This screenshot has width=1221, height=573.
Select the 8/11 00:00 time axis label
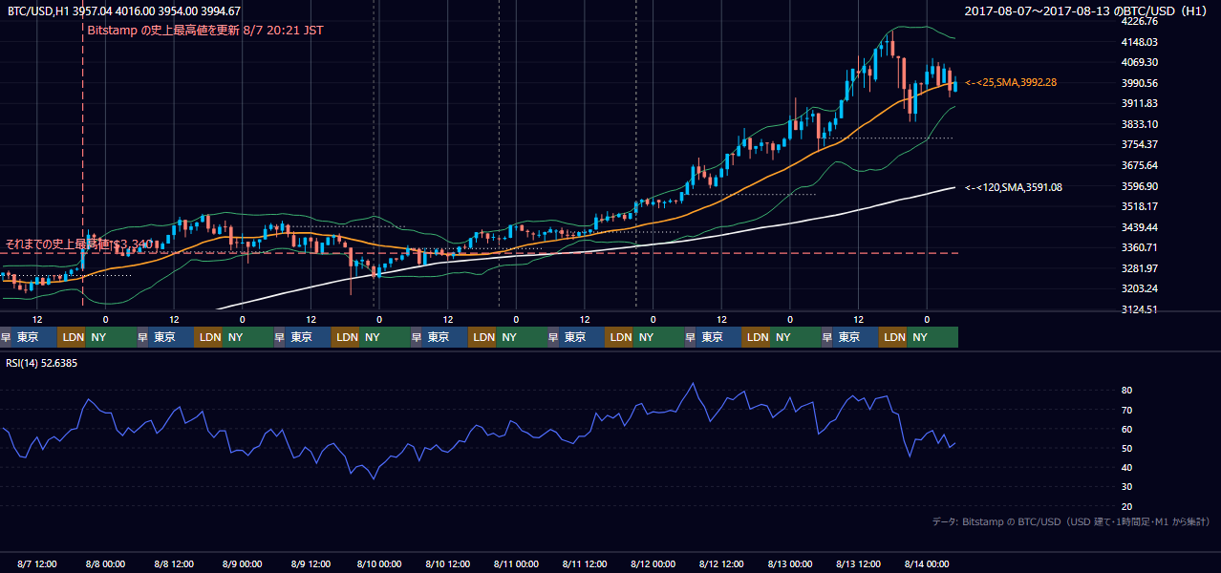[517, 563]
